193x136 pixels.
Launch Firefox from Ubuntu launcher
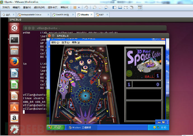pyautogui.click(x=14, y=62)
